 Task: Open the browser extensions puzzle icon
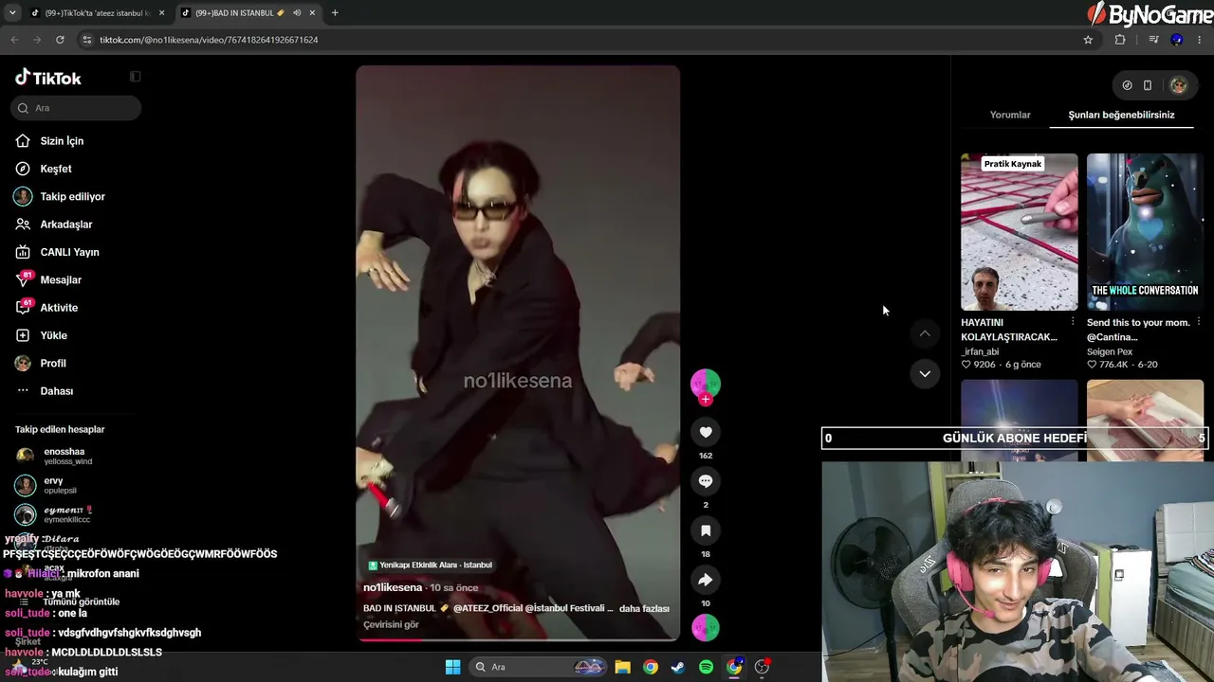click(1120, 40)
